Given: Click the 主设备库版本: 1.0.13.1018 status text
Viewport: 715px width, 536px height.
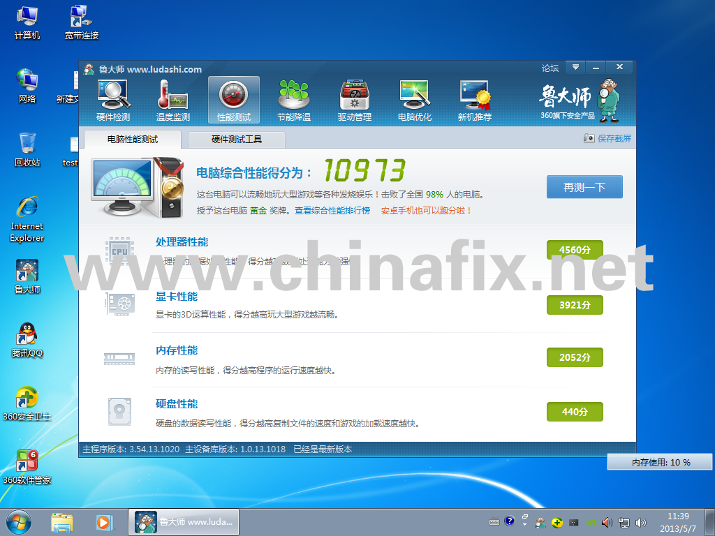Looking at the screenshot, I should pos(235,449).
